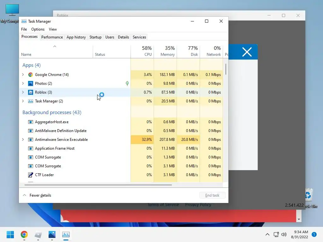Image resolution: width=323 pixels, height=242 pixels.
Task: Collapse view using Fewer details
Action: [x=37, y=195]
